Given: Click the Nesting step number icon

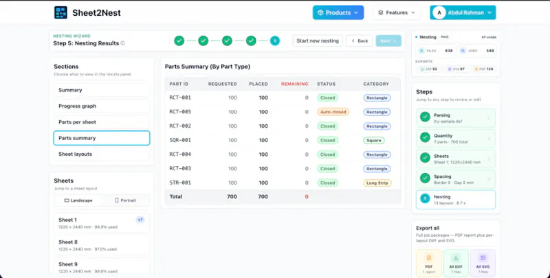Looking at the screenshot, I should pos(425,198).
